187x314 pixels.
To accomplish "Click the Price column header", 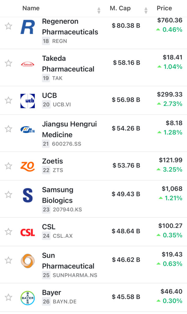I will [x=164, y=8].
